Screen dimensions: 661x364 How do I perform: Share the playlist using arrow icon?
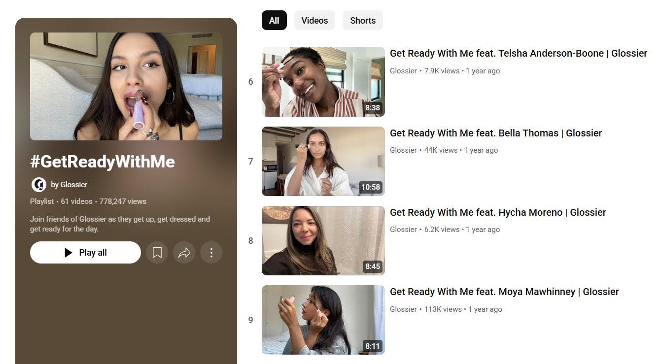[x=184, y=253]
